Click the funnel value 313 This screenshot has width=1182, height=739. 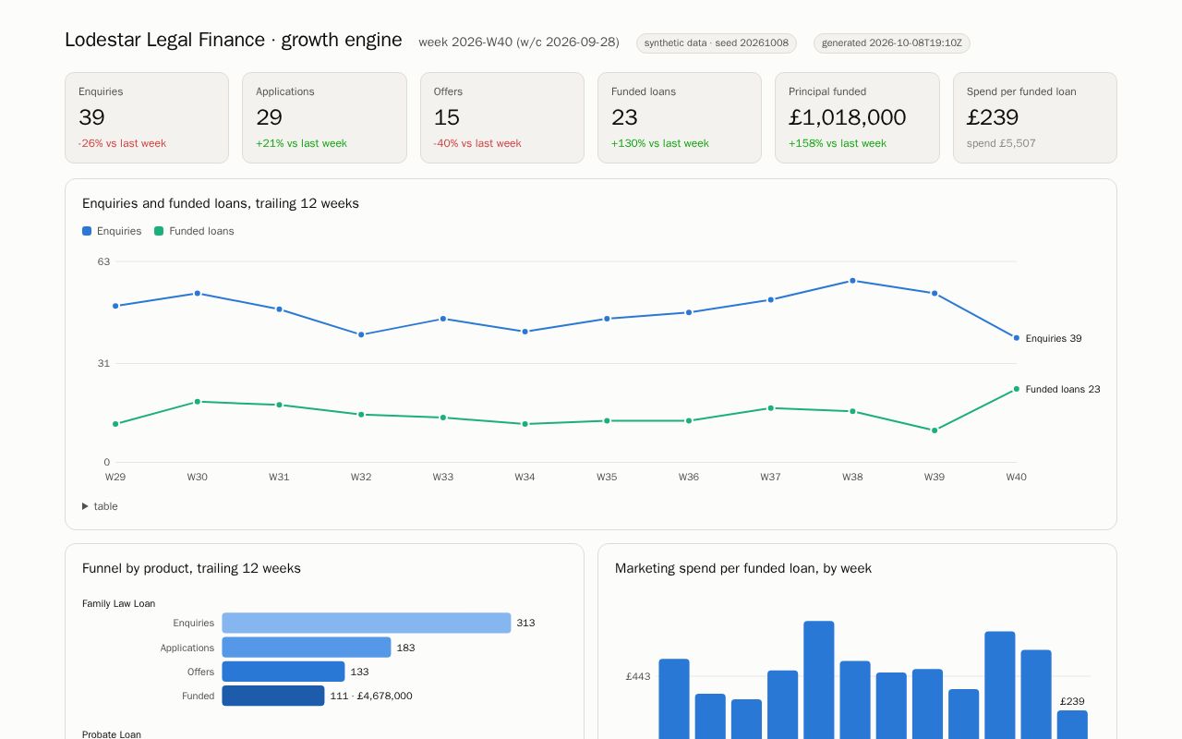click(525, 624)
